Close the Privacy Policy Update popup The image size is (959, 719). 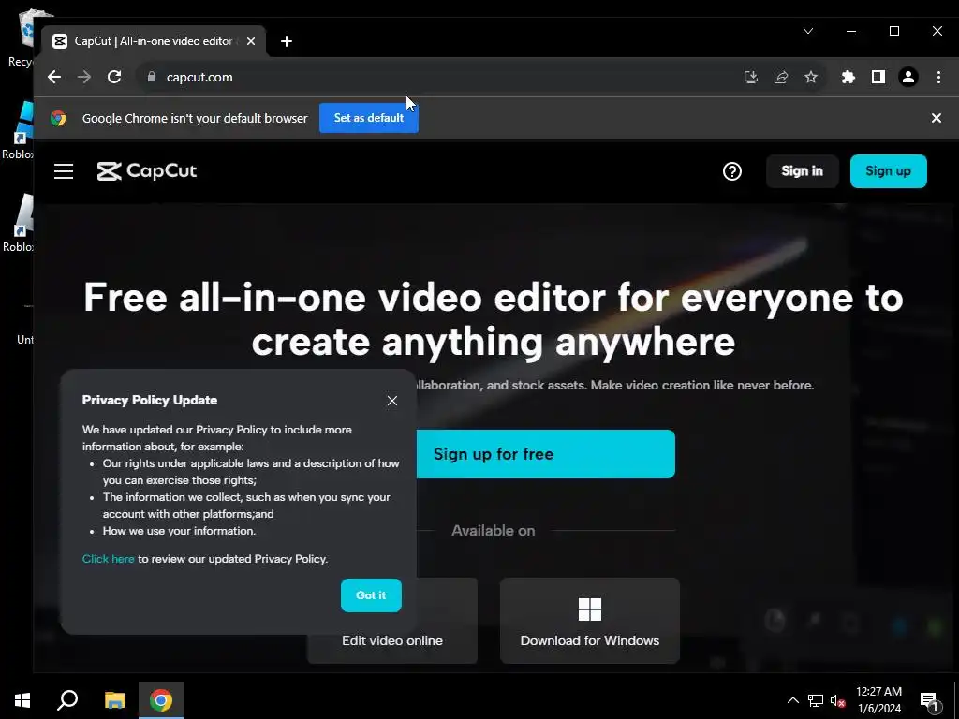(392, 401)
